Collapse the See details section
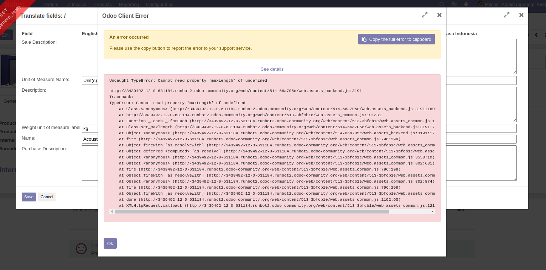 click(x=272, y=69)
